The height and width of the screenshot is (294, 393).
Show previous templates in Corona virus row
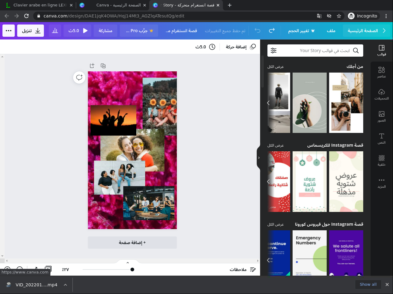pyautogui.click(x=268, y=260)
